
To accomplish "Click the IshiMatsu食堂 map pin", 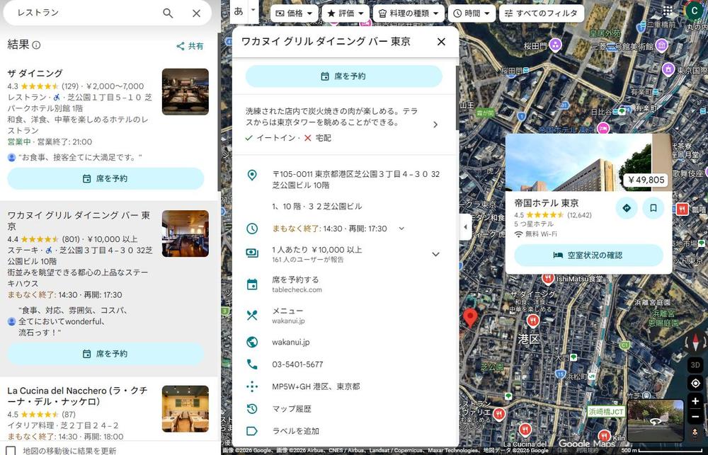I will 548,279.
